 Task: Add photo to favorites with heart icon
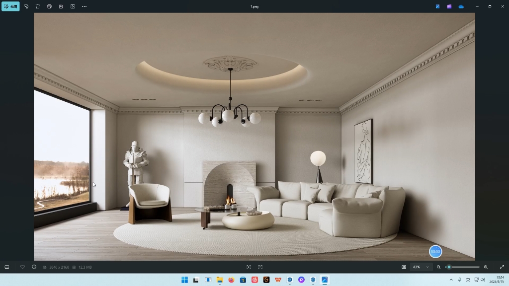click(x=22, y=267)
